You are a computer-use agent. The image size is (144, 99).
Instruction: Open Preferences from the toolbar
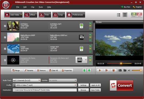[x=75, y=15]
